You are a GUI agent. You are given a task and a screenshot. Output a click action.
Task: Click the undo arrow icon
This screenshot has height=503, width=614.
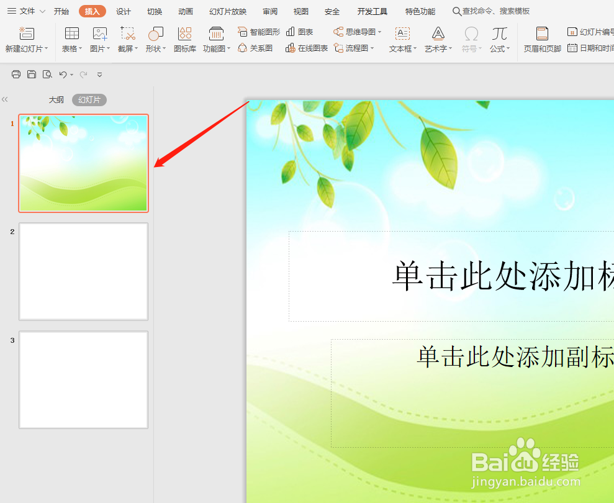tap(63, 74)
